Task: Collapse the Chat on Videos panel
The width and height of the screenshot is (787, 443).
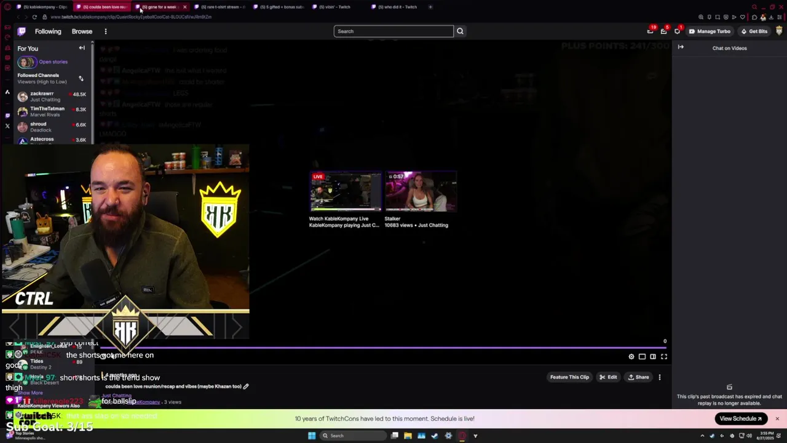Action: pos(681,47)
